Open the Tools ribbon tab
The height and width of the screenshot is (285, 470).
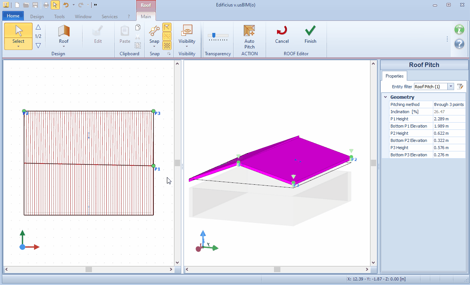(x=59, y=17)
